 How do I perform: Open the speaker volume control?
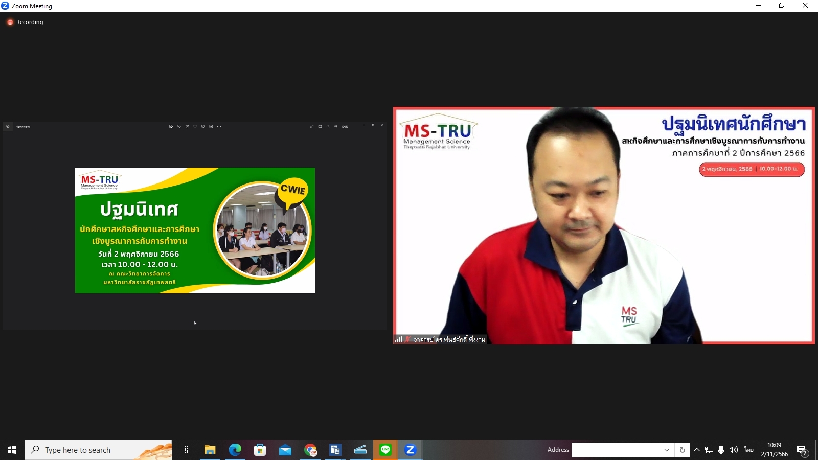click(x=734, y=450)
